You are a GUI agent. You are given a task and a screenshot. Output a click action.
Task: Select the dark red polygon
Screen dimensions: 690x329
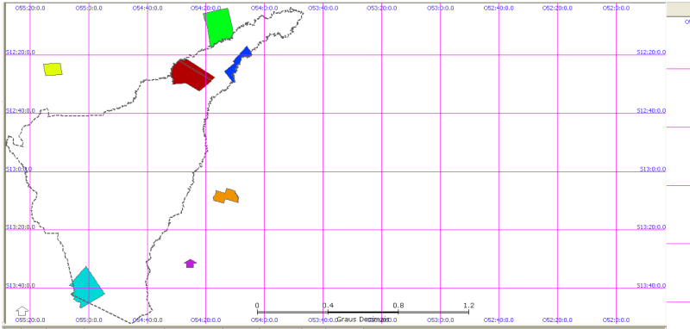click(x=191, y=75)
